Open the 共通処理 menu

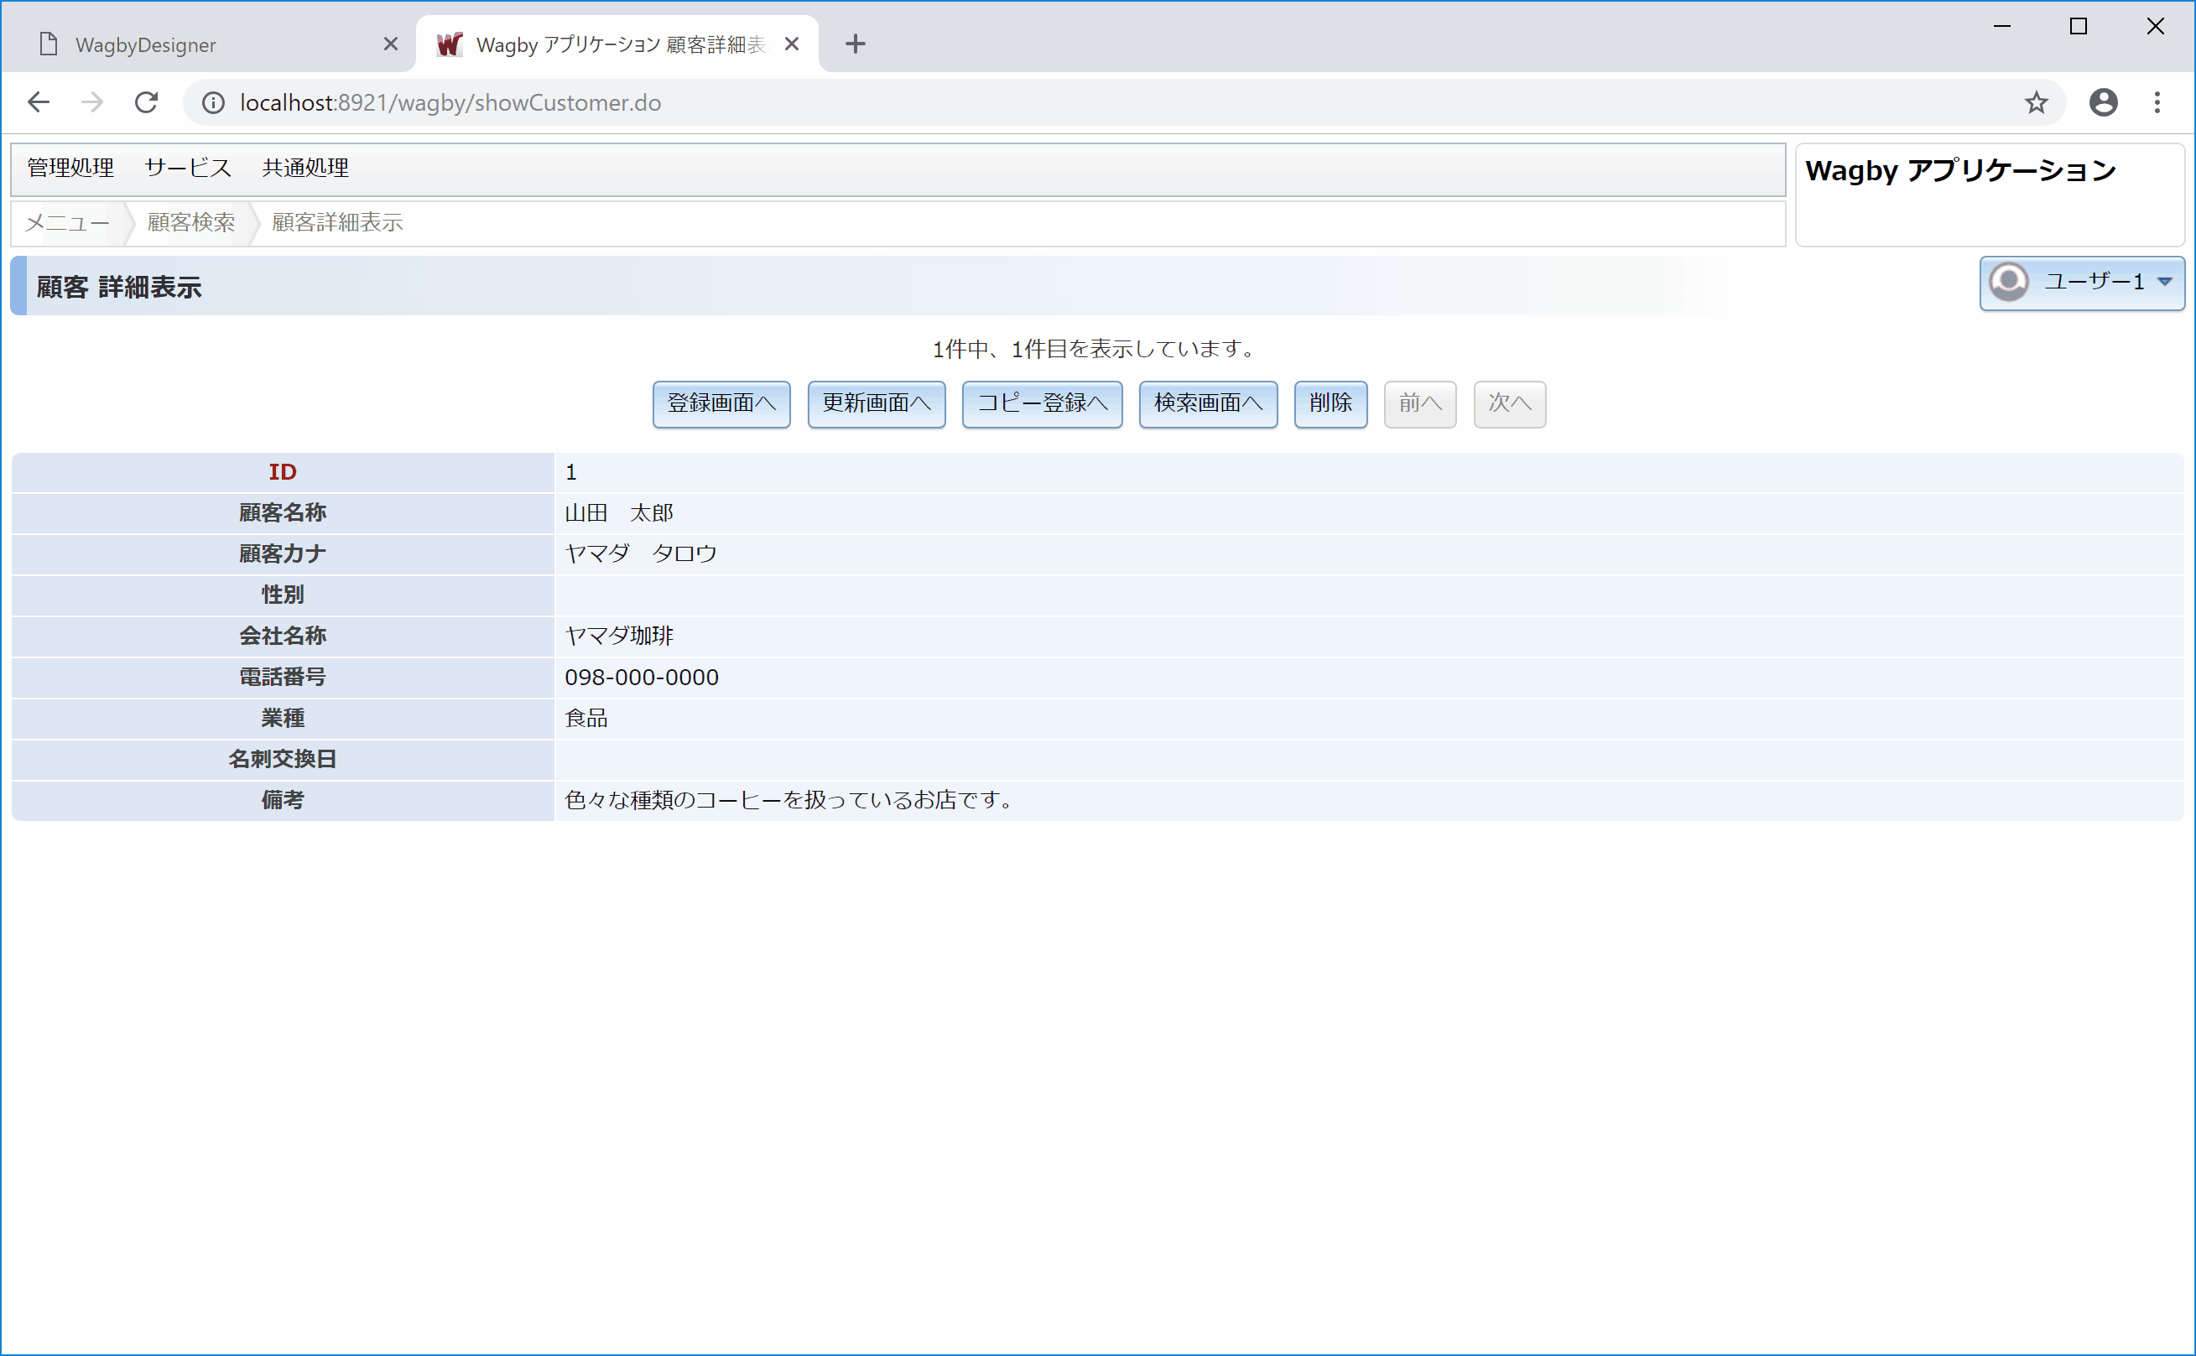click(305, 168)
